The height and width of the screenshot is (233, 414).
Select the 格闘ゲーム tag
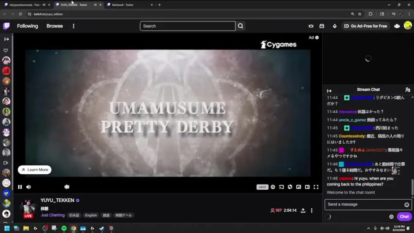point(123,215)
